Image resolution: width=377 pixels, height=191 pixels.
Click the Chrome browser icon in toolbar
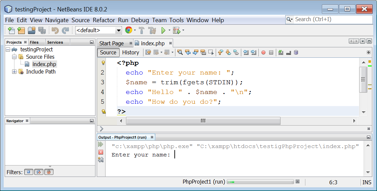pyautogui.click(x=129, y=30)
